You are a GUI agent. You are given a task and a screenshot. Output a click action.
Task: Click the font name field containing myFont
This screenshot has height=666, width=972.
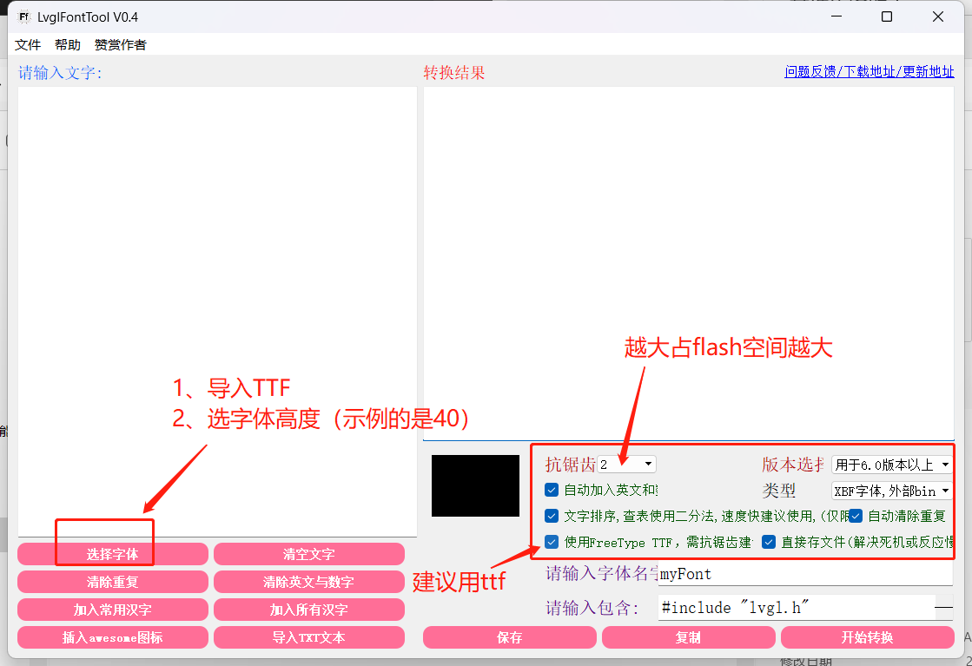click(x=805, y=574)
